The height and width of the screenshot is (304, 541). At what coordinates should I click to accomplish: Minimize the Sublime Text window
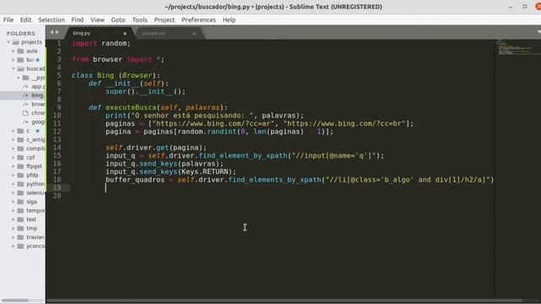click(x=511, y=7)
